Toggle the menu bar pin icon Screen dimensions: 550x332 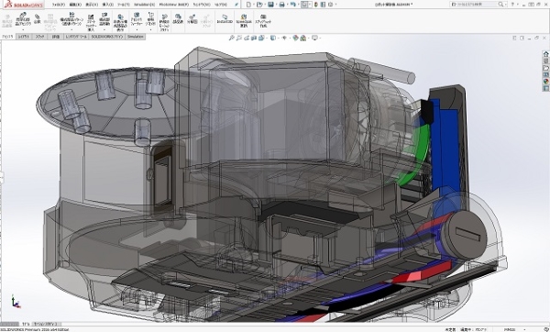click(x=236, y=5)
